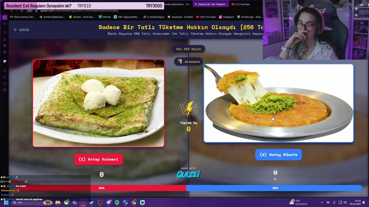Open the weather widget 12°C Çok bulutlu
The width and height of the screenshot is (369, 207).
pyautogui.click(x=299, y=202)
